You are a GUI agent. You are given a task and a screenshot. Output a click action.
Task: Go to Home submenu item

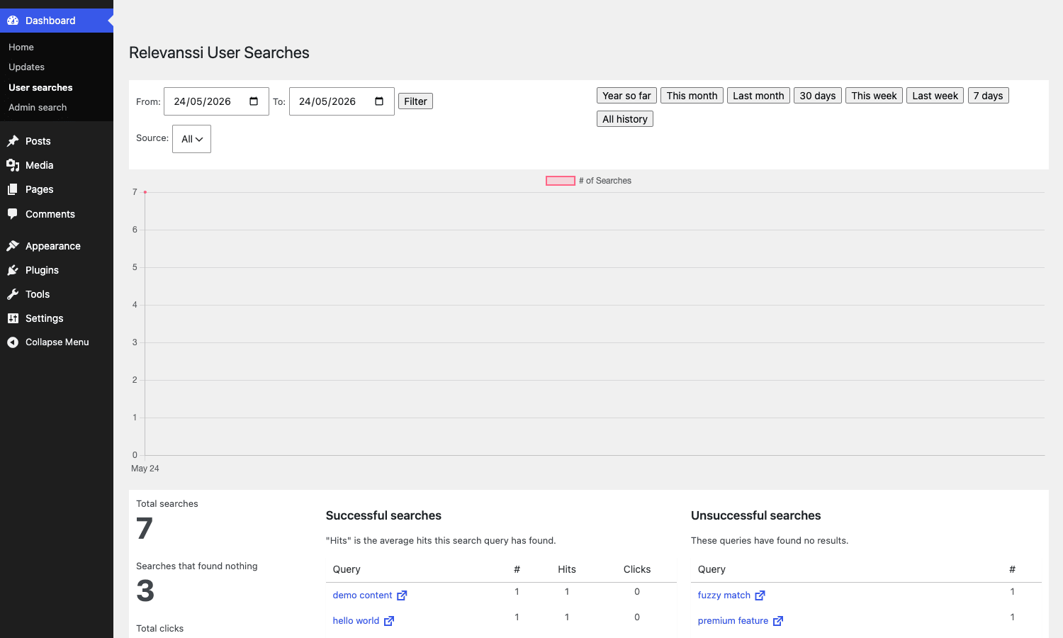click(x=21, y=47)
